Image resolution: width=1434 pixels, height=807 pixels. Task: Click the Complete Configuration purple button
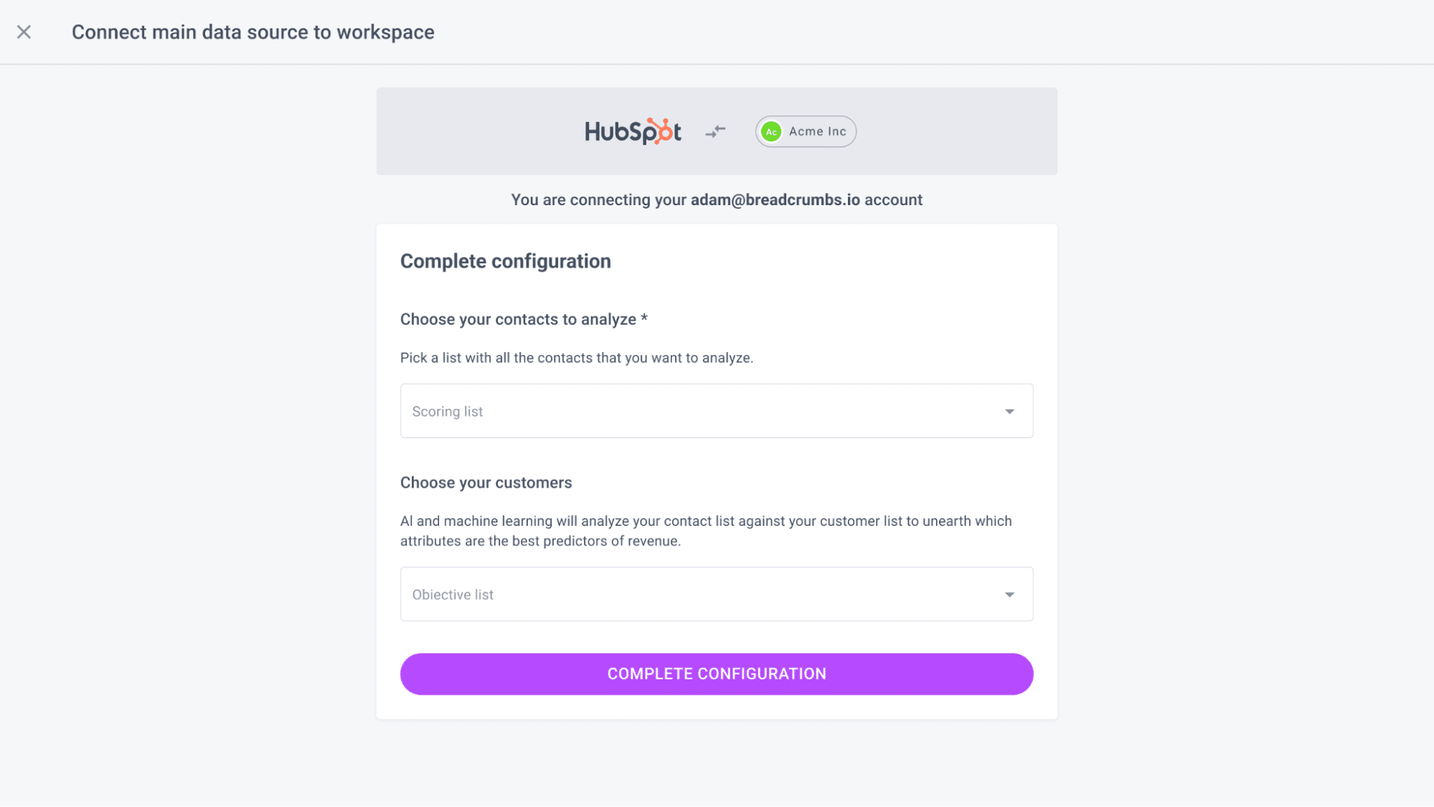717,674
